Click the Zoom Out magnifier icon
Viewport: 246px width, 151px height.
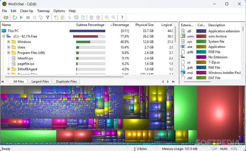pos(113,18)
